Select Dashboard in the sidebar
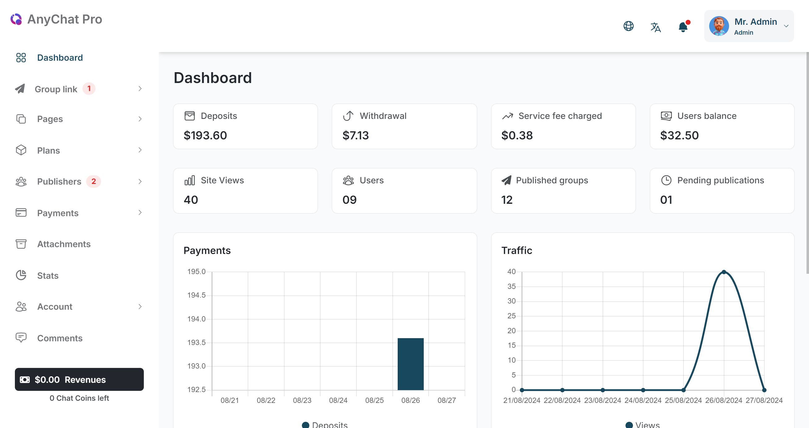 click(x=60, y=58)
